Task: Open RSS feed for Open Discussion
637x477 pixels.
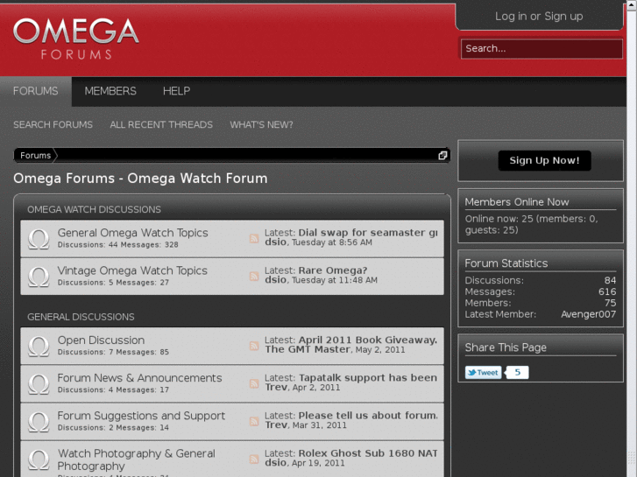Action: tap(254, 346)
